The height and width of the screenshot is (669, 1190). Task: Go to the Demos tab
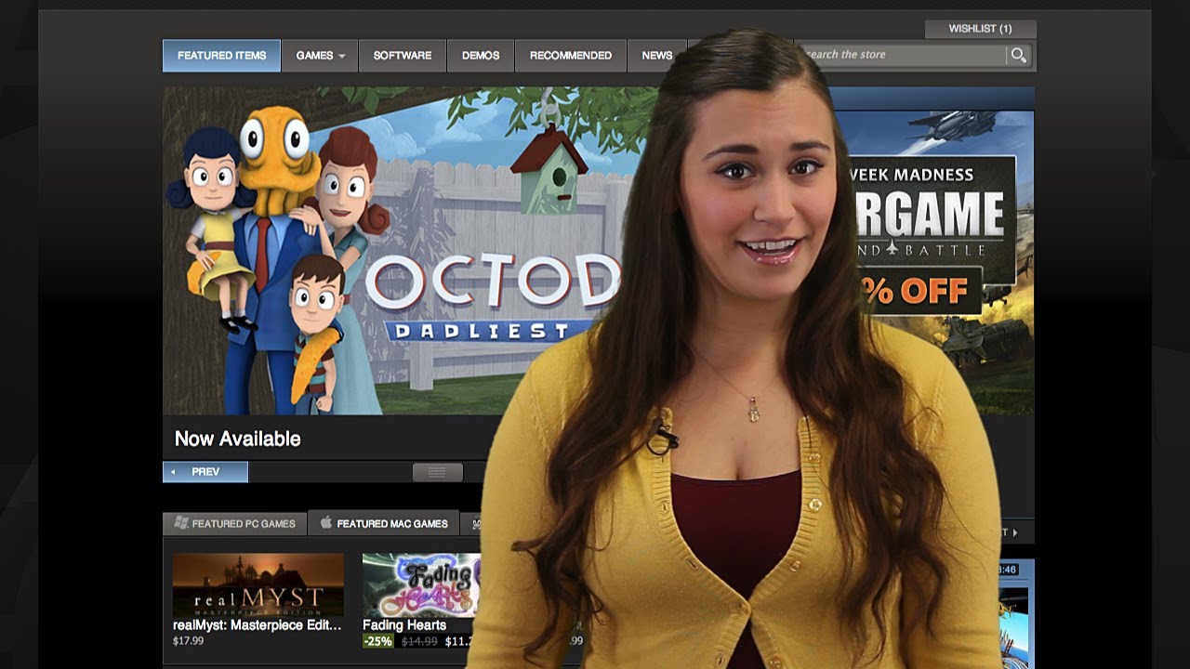point(481,56)
